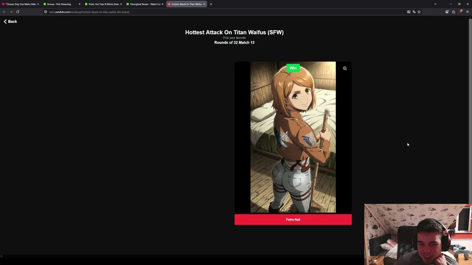Open the browser hamburger menu

pos(468,12)
